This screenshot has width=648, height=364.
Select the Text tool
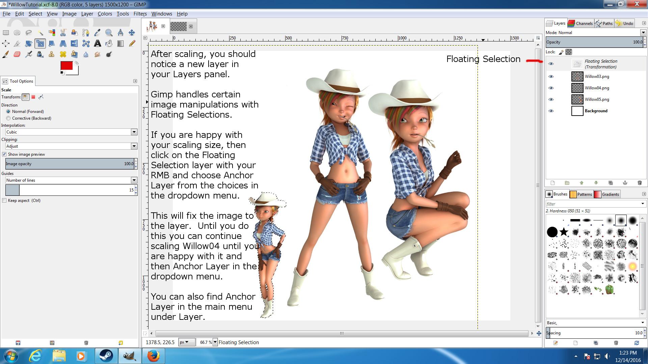(97, 43)
